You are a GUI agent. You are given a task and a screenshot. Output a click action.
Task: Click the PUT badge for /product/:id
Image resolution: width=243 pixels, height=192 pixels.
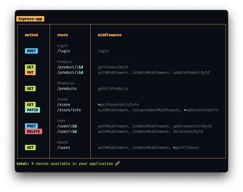tap(30, 72)
